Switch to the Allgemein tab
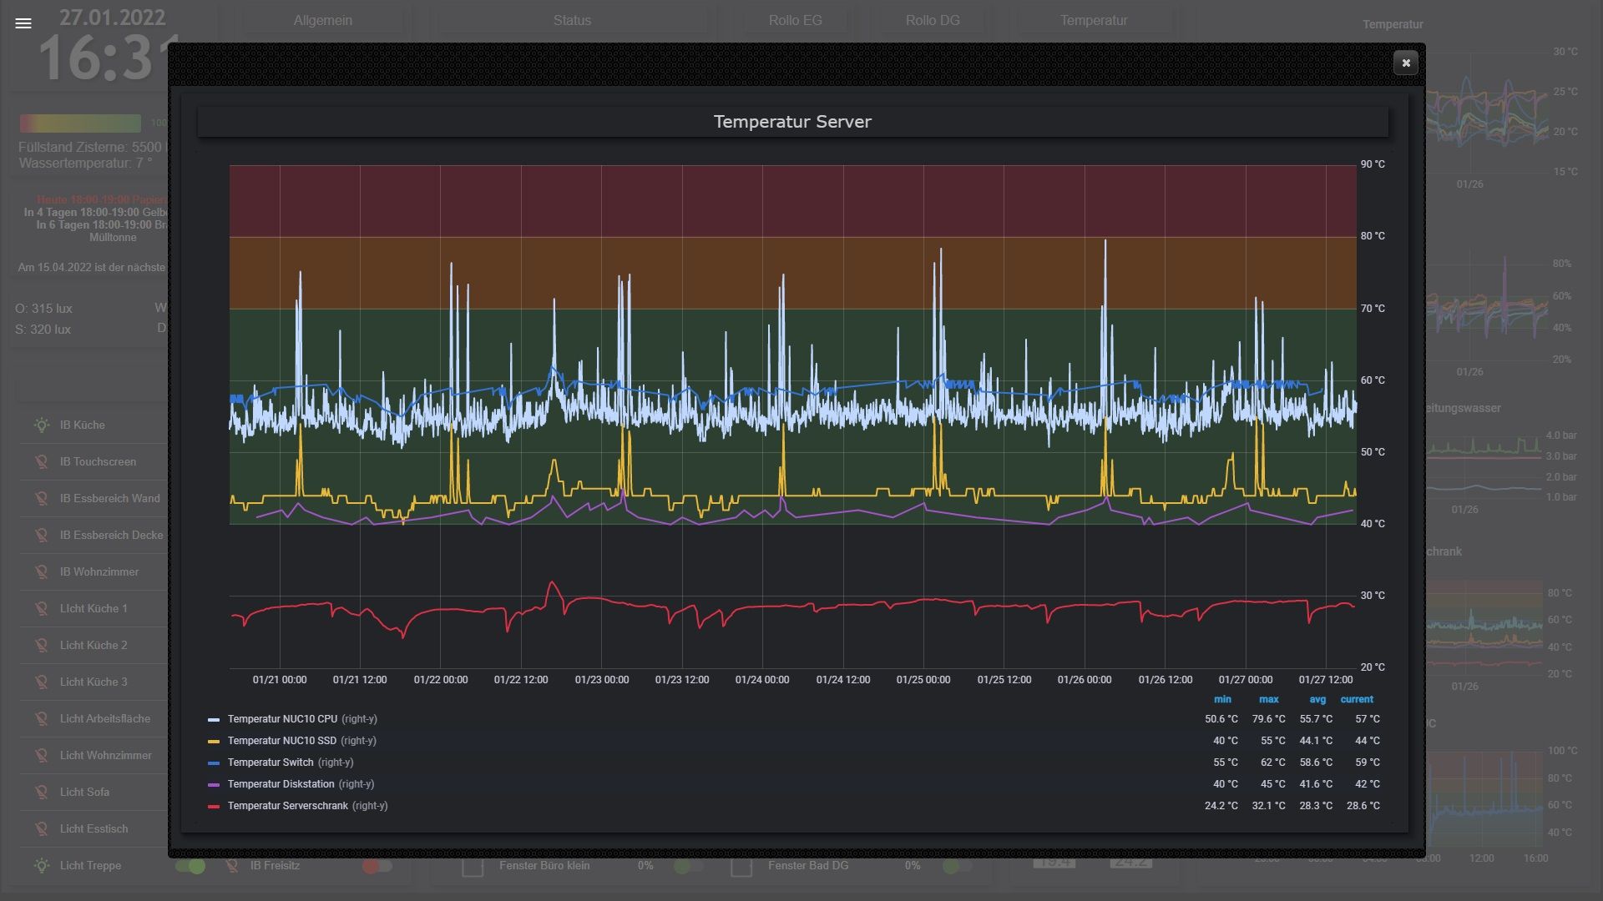The width and height of the screenshot is (1603, 901). coord(323,20)
